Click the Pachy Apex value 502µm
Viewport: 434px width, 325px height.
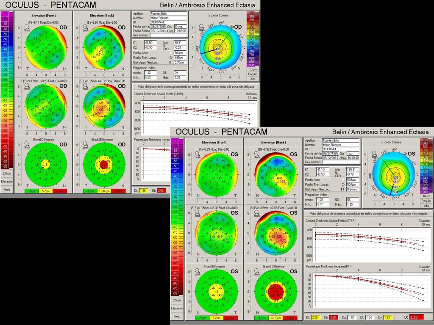(x=181, y=53)
